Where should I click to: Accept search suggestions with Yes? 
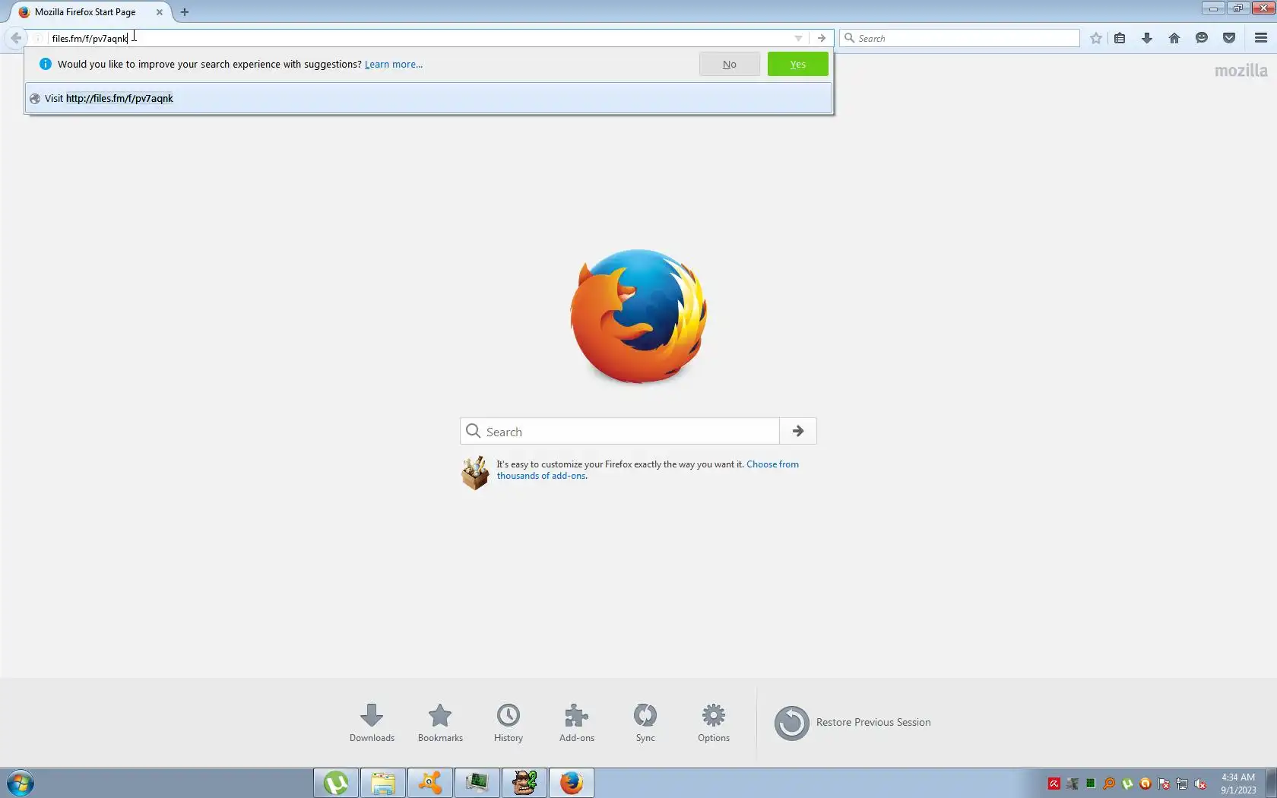pyautogui.click(x=798, y=65)
